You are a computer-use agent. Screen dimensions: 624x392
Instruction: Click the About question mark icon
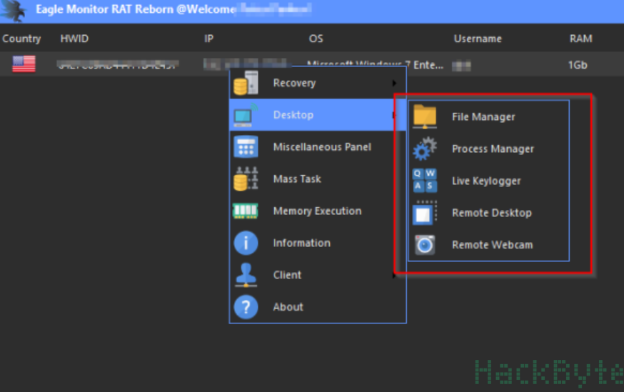click(246, 307)
